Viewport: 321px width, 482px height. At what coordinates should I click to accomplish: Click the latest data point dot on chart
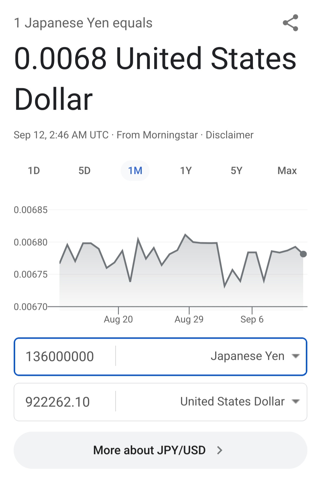click(x=303, y=254)
